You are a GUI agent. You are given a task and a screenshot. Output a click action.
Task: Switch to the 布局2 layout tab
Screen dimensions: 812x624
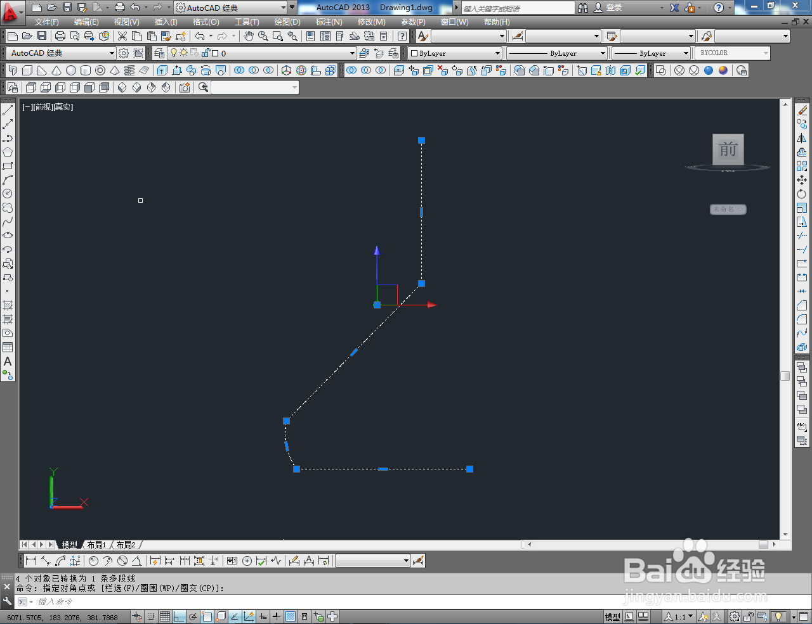(126, 545)
